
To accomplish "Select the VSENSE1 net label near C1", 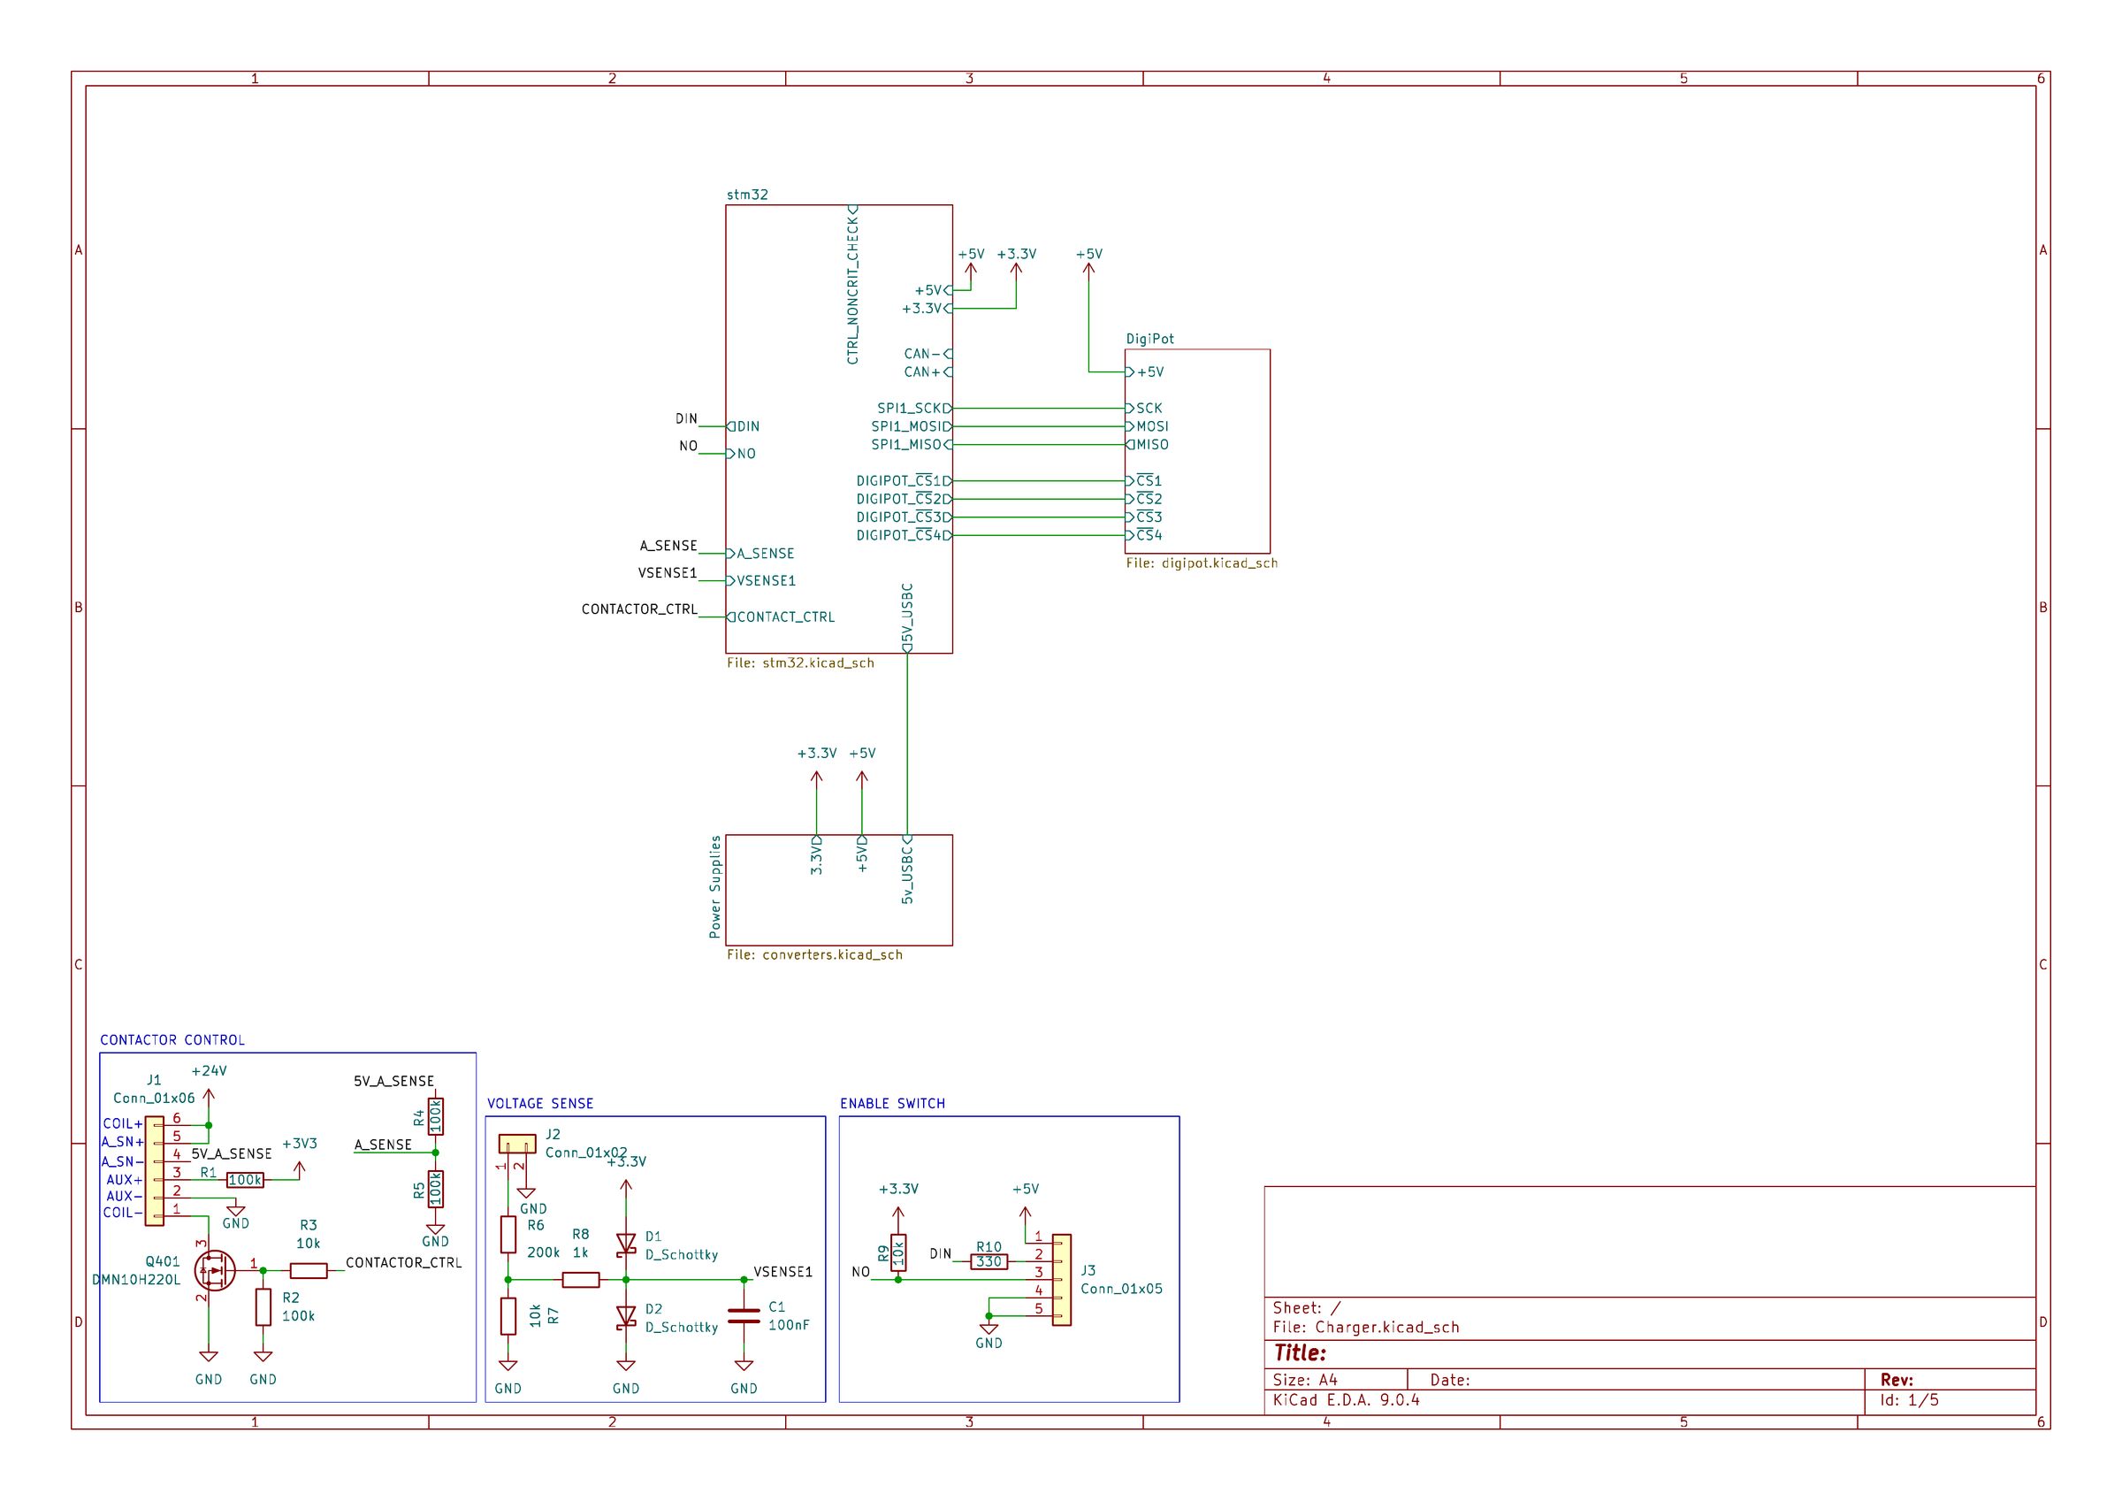I will coord(782,1272).
